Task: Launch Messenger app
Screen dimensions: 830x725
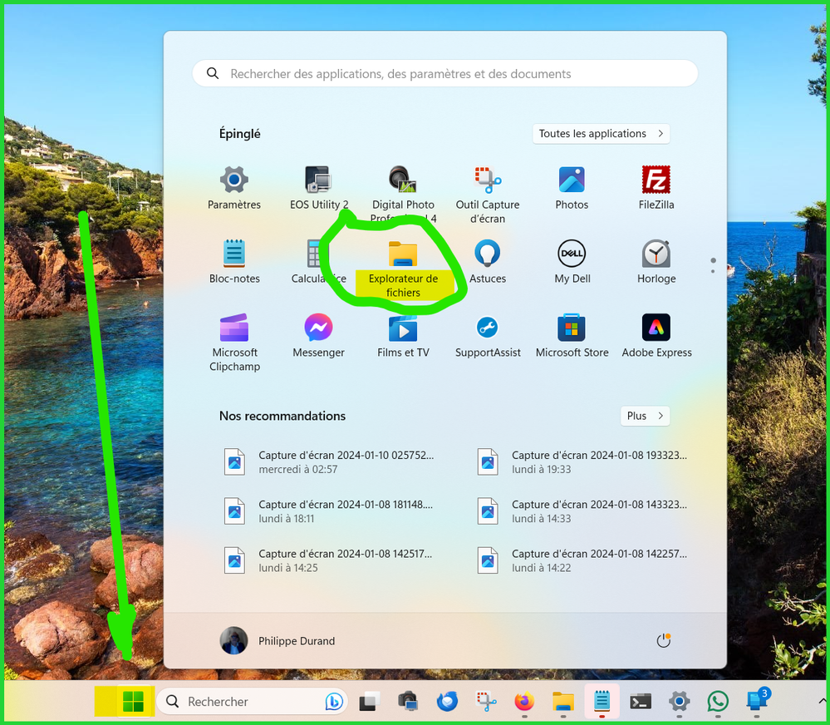Action: tap(318, 336)
